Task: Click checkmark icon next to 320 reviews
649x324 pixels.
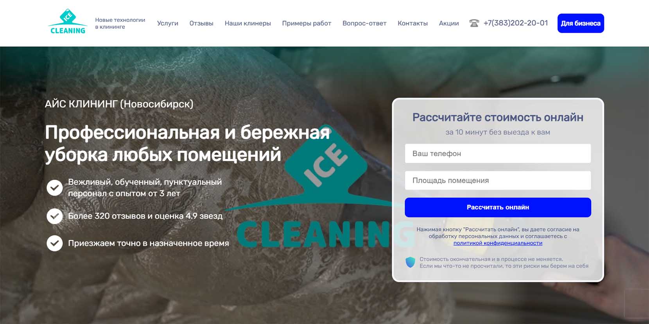Action: (x=55, y=216)
